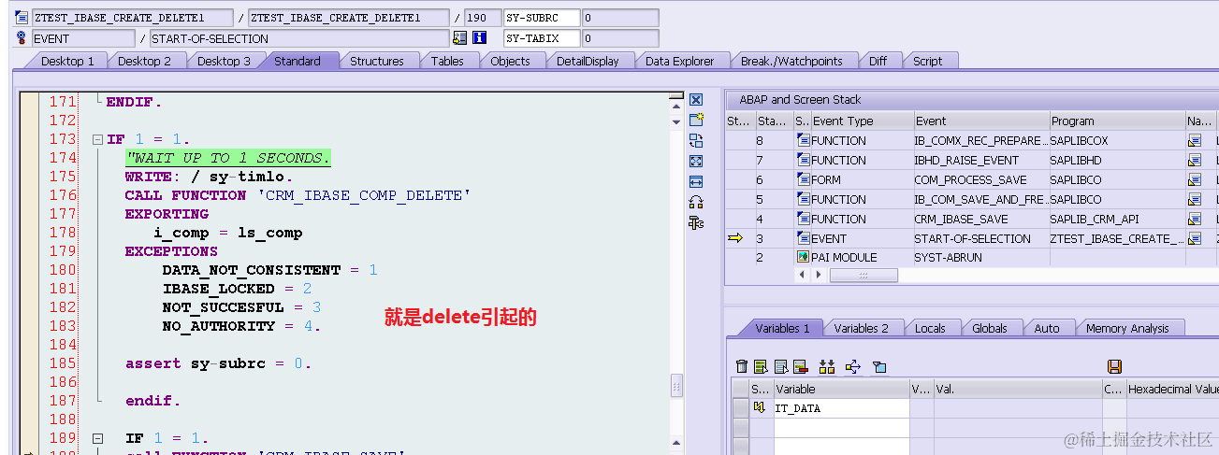Click the Hexadecimal Value column header
1219x455 pixels.
[1173, 389]
